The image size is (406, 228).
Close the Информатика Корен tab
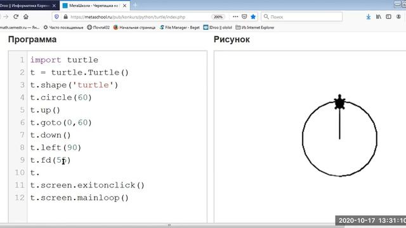[54, 6]
